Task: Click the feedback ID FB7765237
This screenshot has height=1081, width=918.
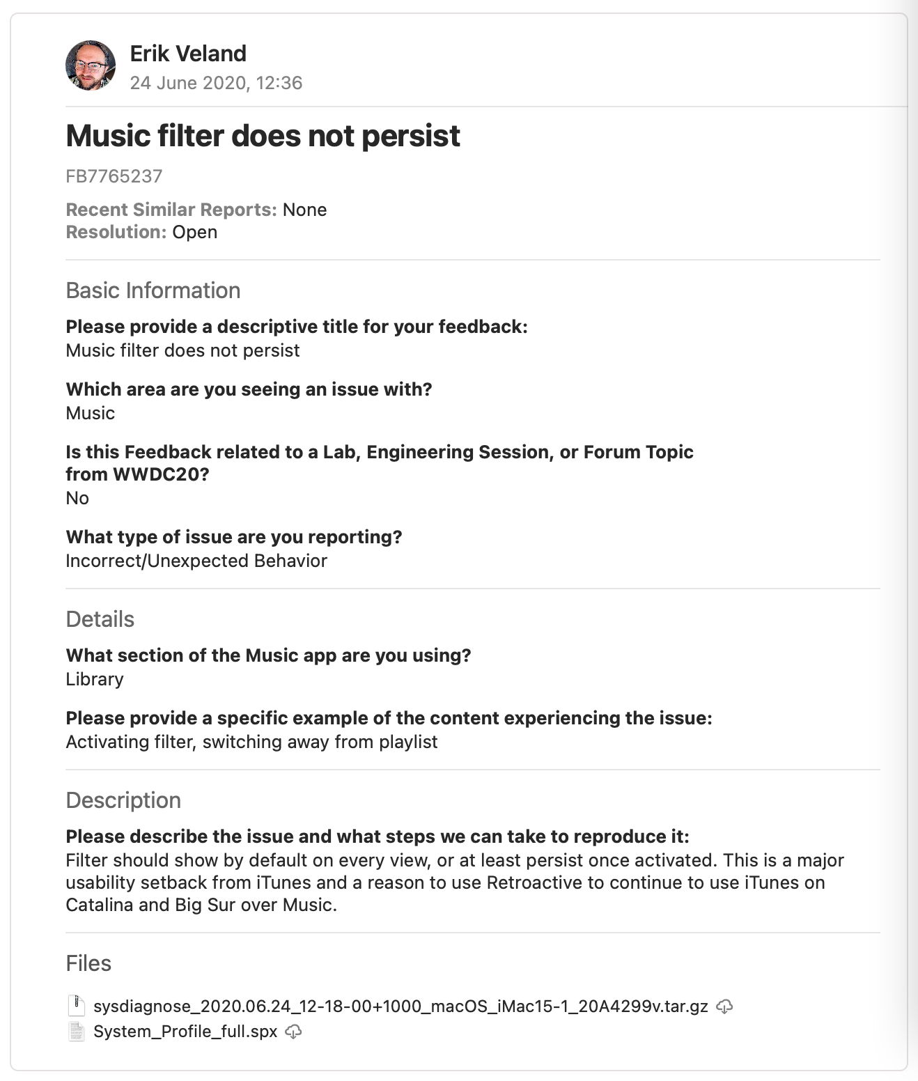Action: tap(114, 176)
